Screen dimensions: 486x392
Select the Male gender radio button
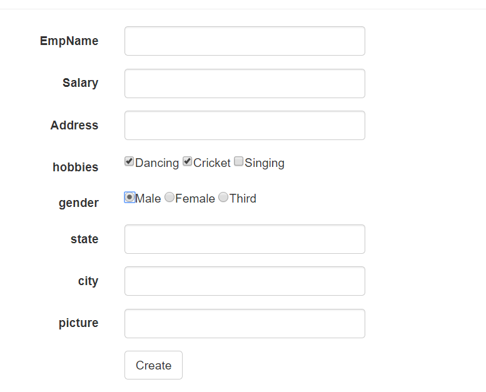129,198
